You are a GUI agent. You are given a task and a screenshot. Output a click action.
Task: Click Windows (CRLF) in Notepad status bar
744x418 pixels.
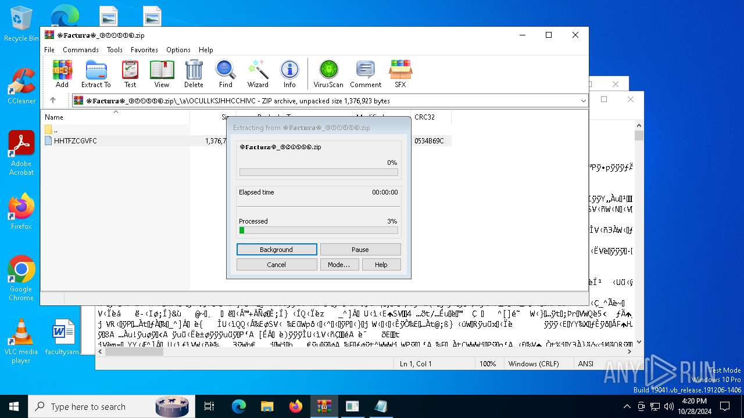534,364
